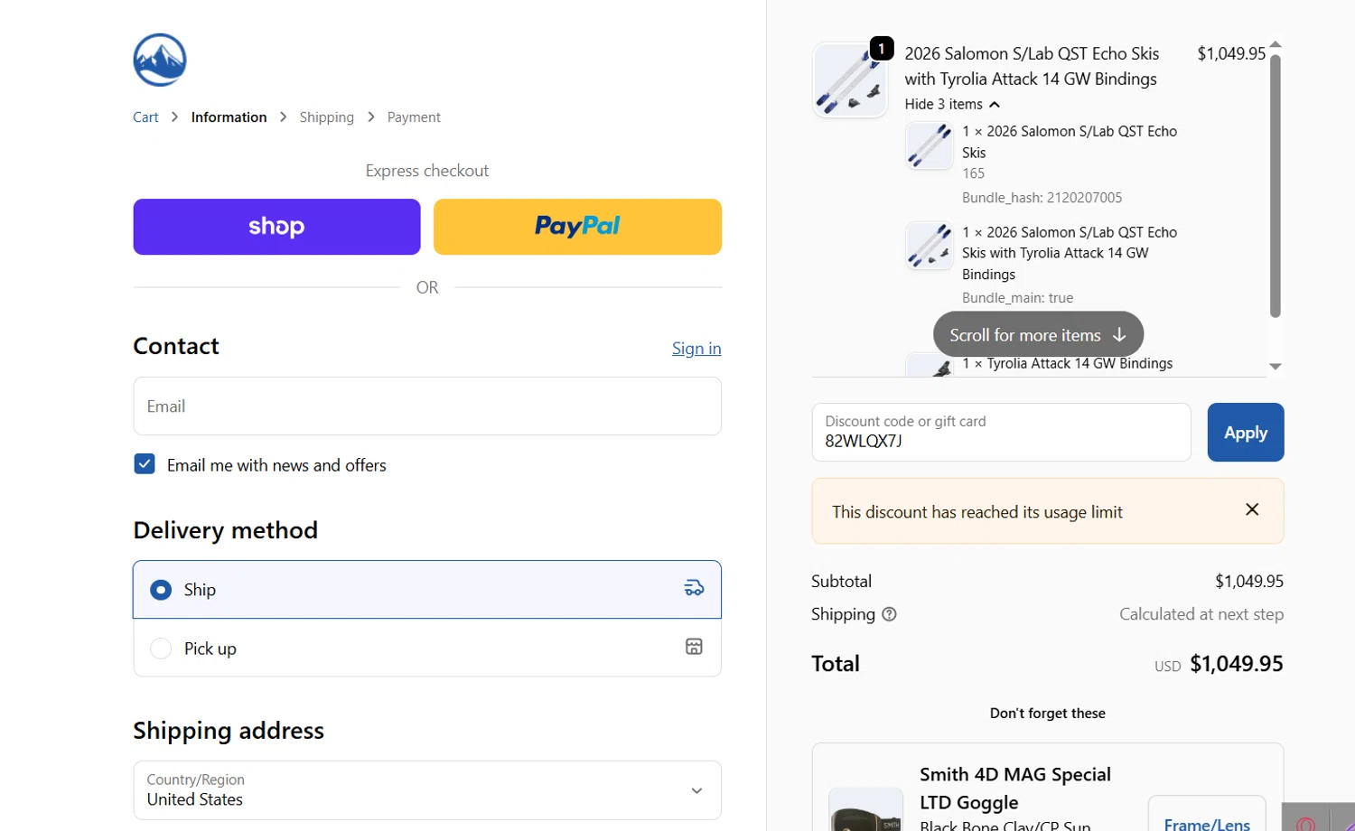This screenshot has height=831, width=1355.
Task: Toggle Email me with news and offers
Action: click(x=145, y=464)
